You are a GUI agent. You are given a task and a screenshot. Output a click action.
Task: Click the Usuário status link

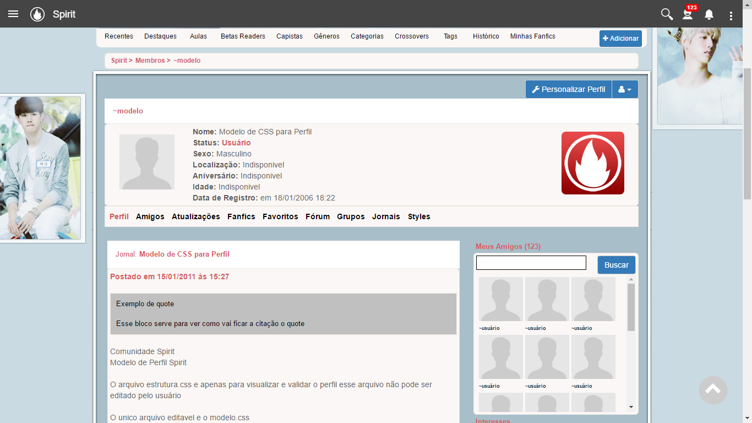click(x=236, y=143)
